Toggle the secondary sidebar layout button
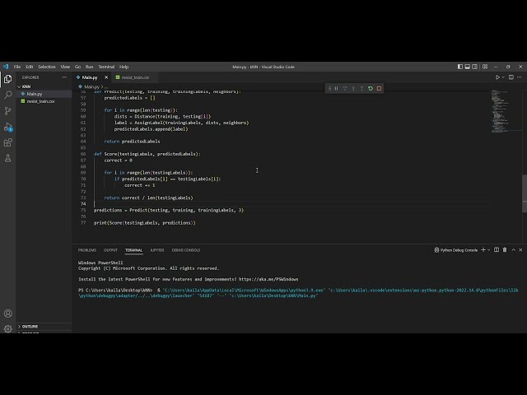 click(474, 67)
